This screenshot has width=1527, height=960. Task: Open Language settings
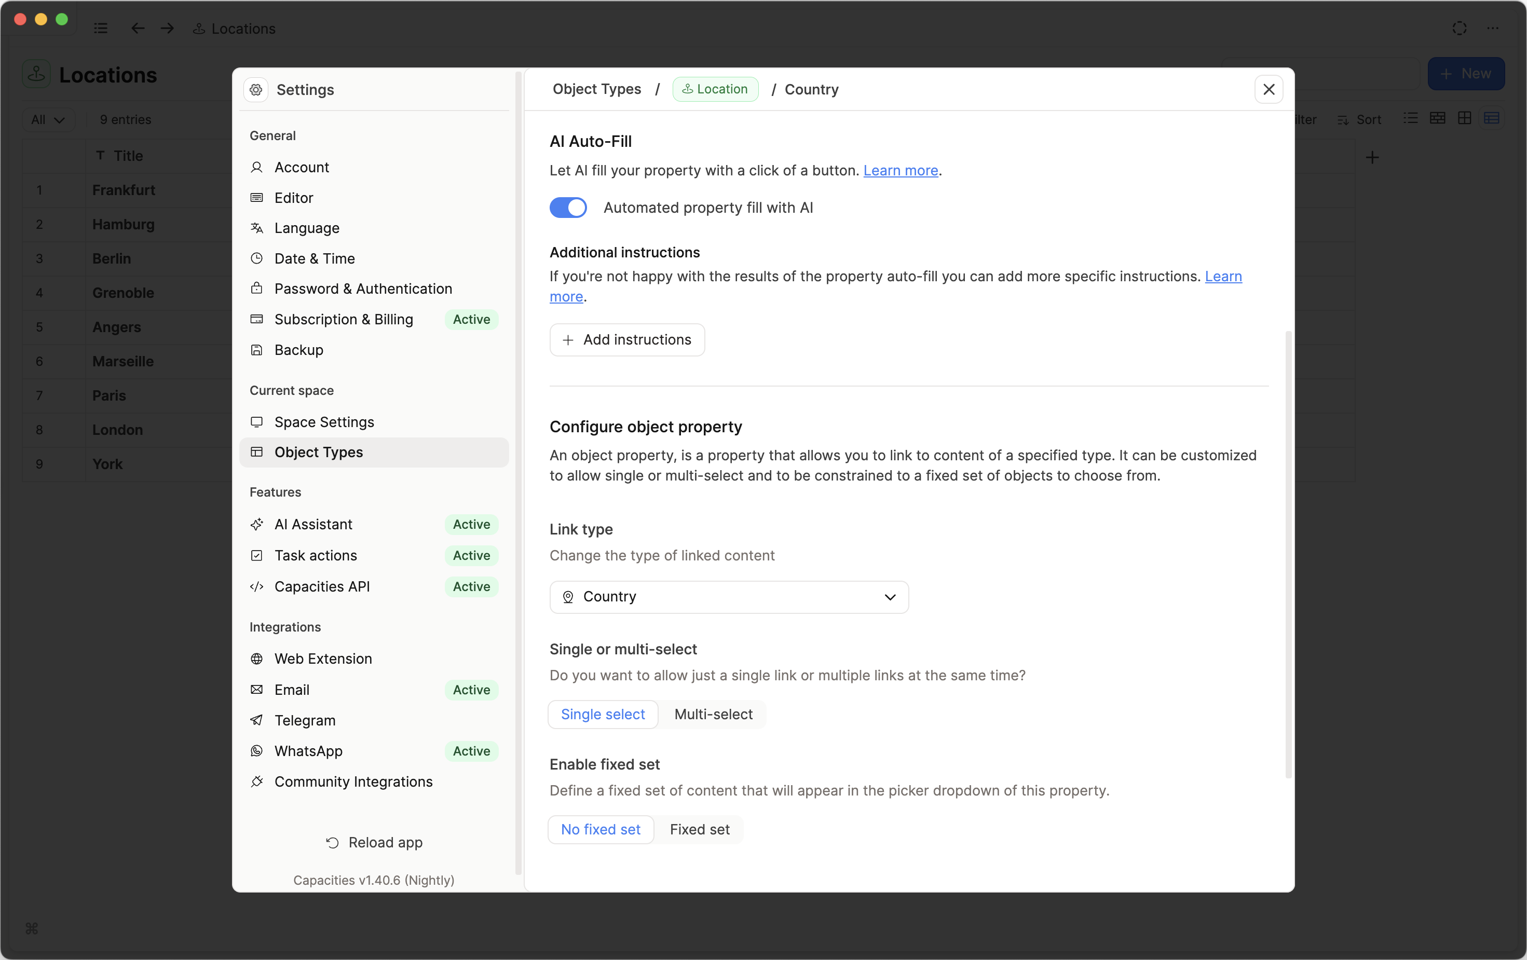coord(374,228)
